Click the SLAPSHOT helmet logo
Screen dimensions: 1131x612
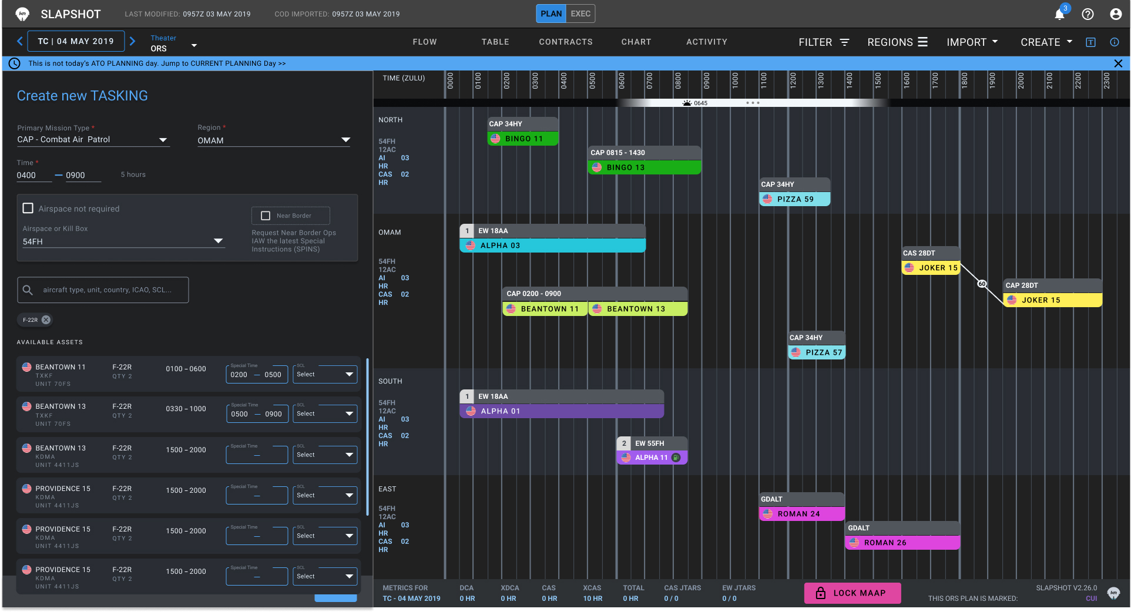point(22,14)
